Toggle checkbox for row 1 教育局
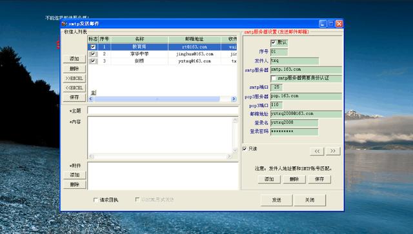The width and height of the screenshot is (413, 234). [x=93, y=47]
